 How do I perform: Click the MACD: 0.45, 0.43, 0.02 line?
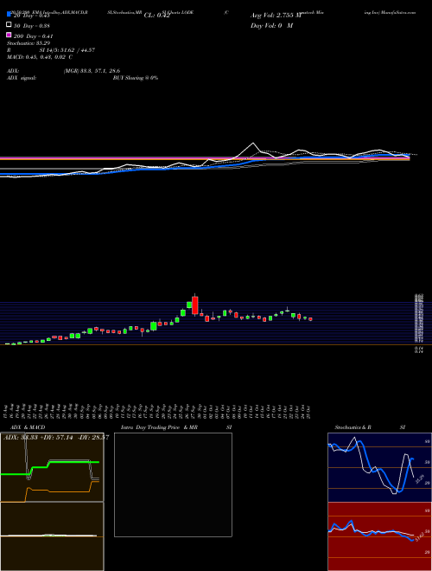point(40,57)
